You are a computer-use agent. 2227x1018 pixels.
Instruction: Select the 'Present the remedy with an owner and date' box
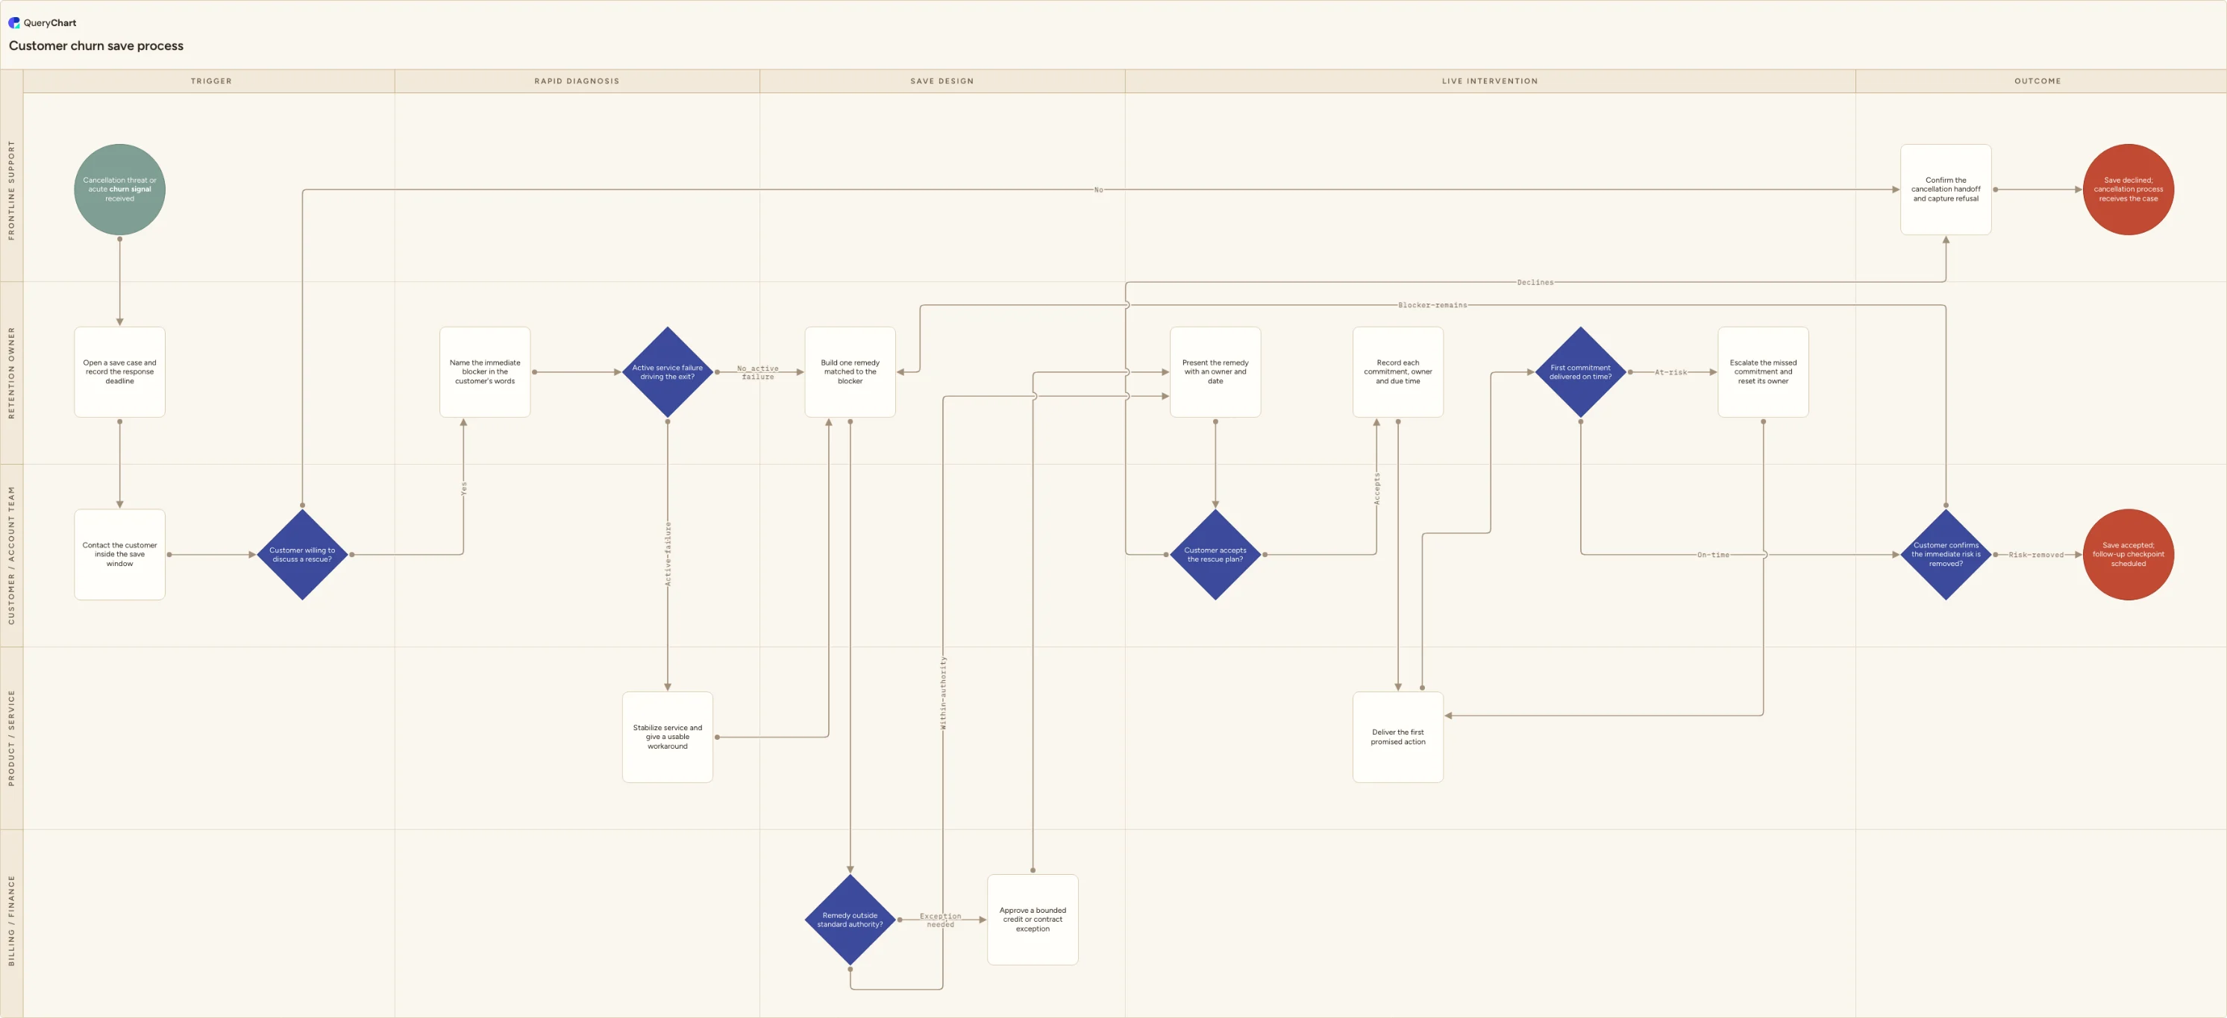tap(1215, 371)
